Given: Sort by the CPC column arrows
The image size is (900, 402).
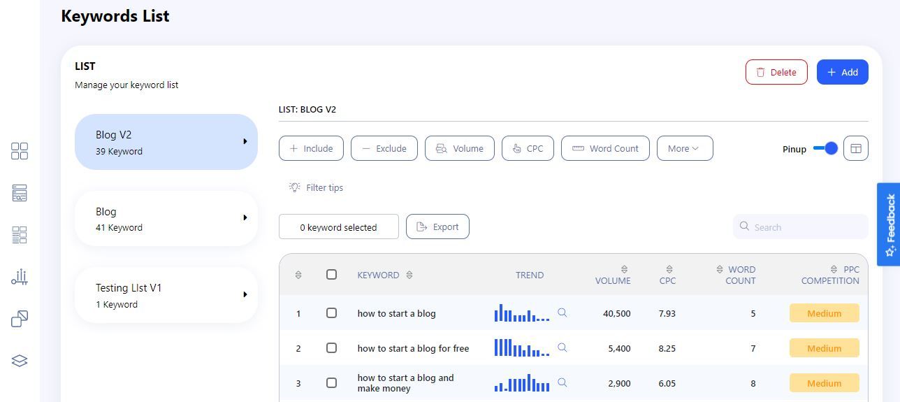Looking at the screenshot, I should click(x=669, y=269).
